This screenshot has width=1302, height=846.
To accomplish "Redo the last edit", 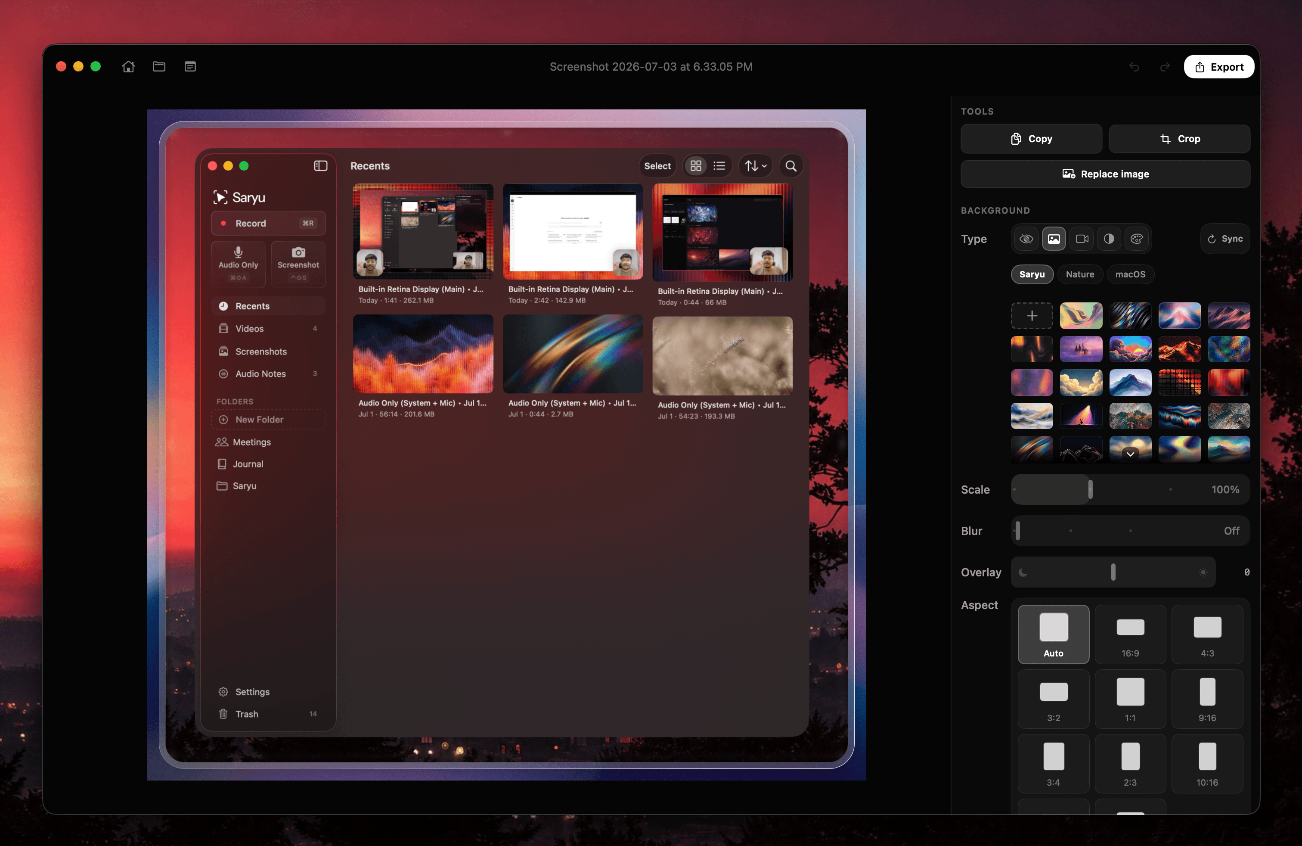I will [x=1165, y=67].
